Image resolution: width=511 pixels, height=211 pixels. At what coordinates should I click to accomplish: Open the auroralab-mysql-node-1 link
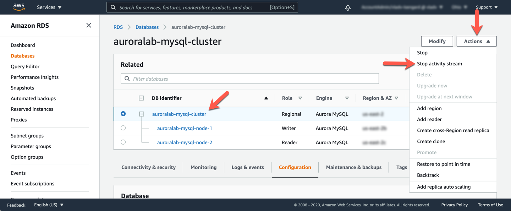[185, 128]
